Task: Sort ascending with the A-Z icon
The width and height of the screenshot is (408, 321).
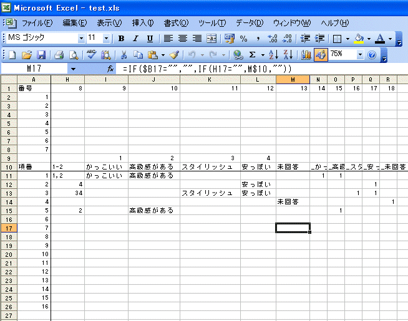Action: 275,55
